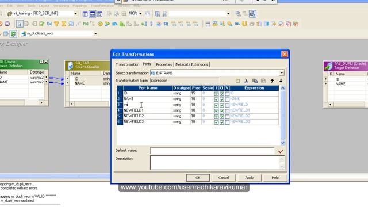
Task: Select the Ports tab
Action: 147,64
